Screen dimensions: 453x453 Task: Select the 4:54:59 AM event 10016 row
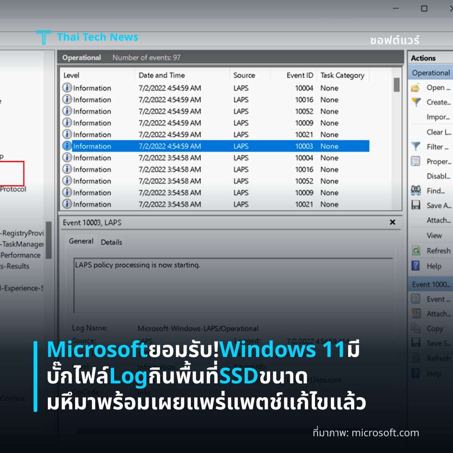click(216, 99)
